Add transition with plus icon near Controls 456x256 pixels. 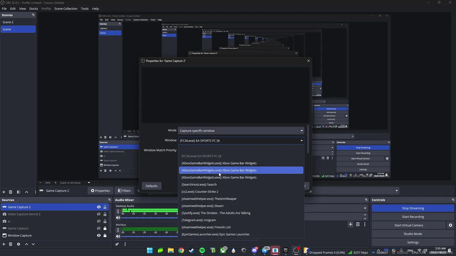[x=351, y=224]
